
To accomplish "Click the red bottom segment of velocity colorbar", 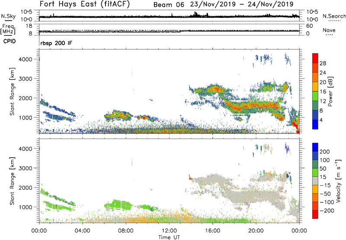I will [315, 214].
